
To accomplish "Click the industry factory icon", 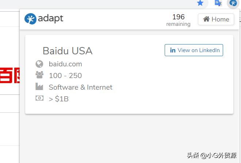I will point(39,87).
